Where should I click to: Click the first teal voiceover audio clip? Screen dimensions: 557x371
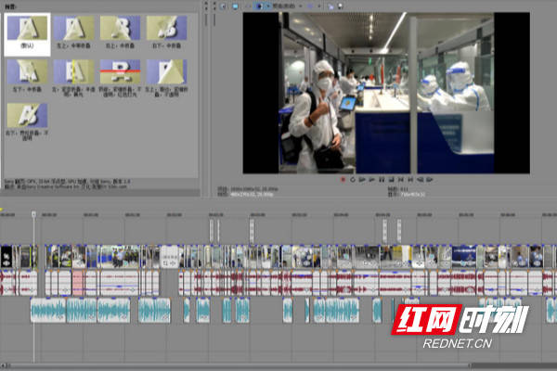pos(48,311)
